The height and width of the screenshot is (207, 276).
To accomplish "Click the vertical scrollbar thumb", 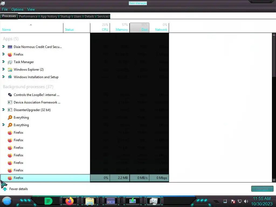I will 274,56.
